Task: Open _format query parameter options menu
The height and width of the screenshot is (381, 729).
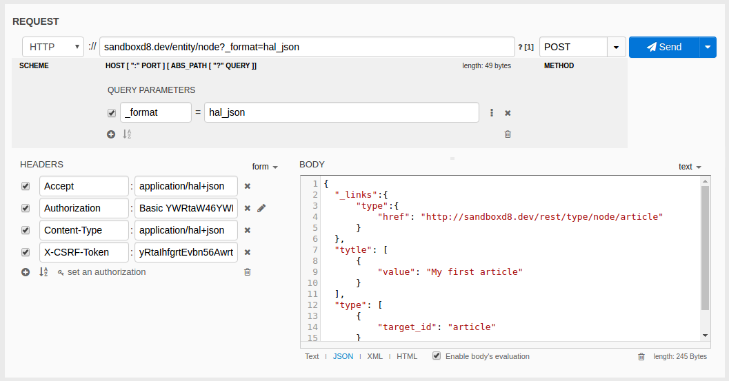Action: 492,113
